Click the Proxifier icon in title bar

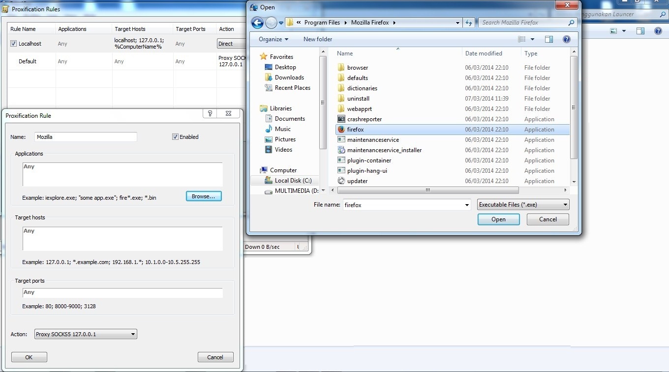pyautogui.click(x=4, y=9)
